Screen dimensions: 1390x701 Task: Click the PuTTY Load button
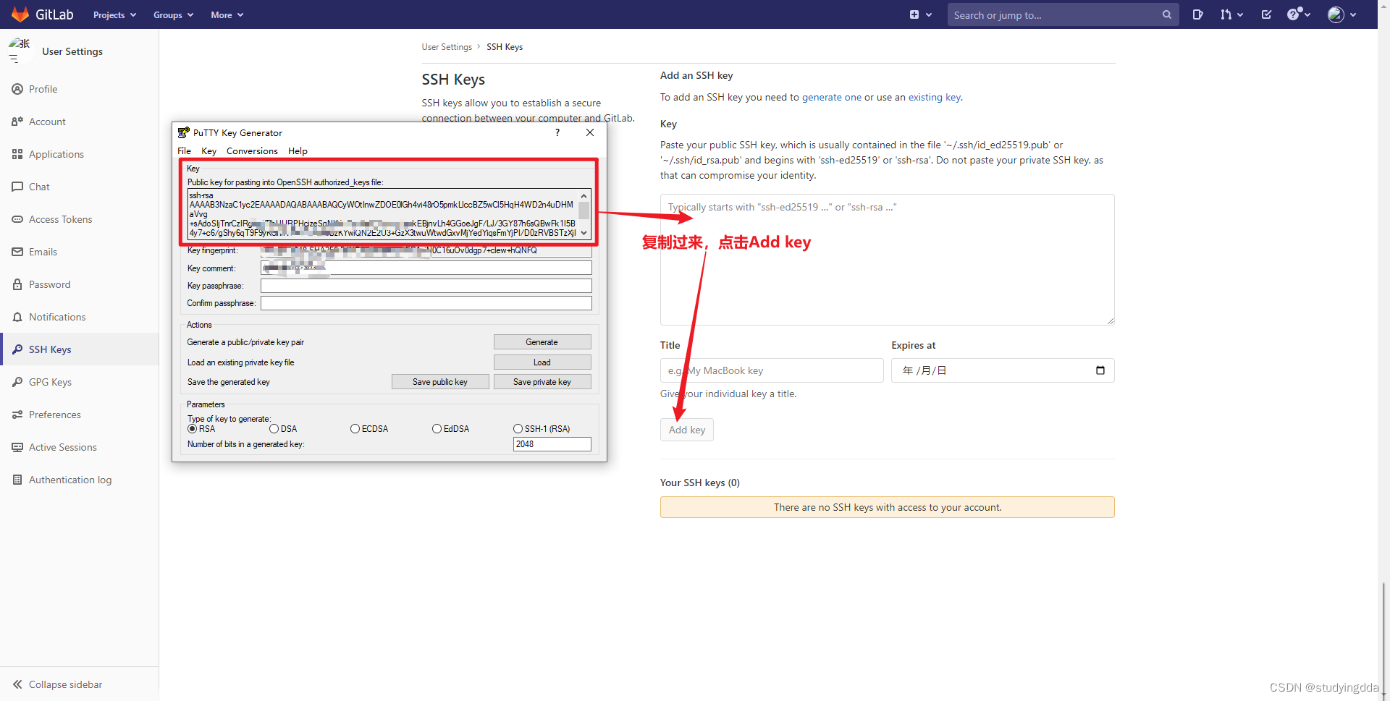point(542,362)
